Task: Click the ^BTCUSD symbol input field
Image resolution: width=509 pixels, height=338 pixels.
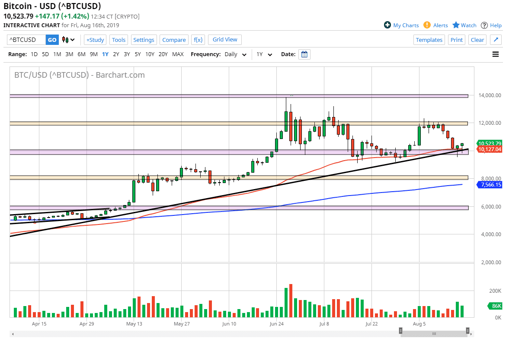Action: click(x=26, y=40)
